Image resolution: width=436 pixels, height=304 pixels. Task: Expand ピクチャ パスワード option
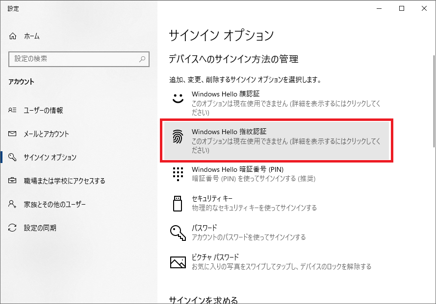(x=277, y=262)
